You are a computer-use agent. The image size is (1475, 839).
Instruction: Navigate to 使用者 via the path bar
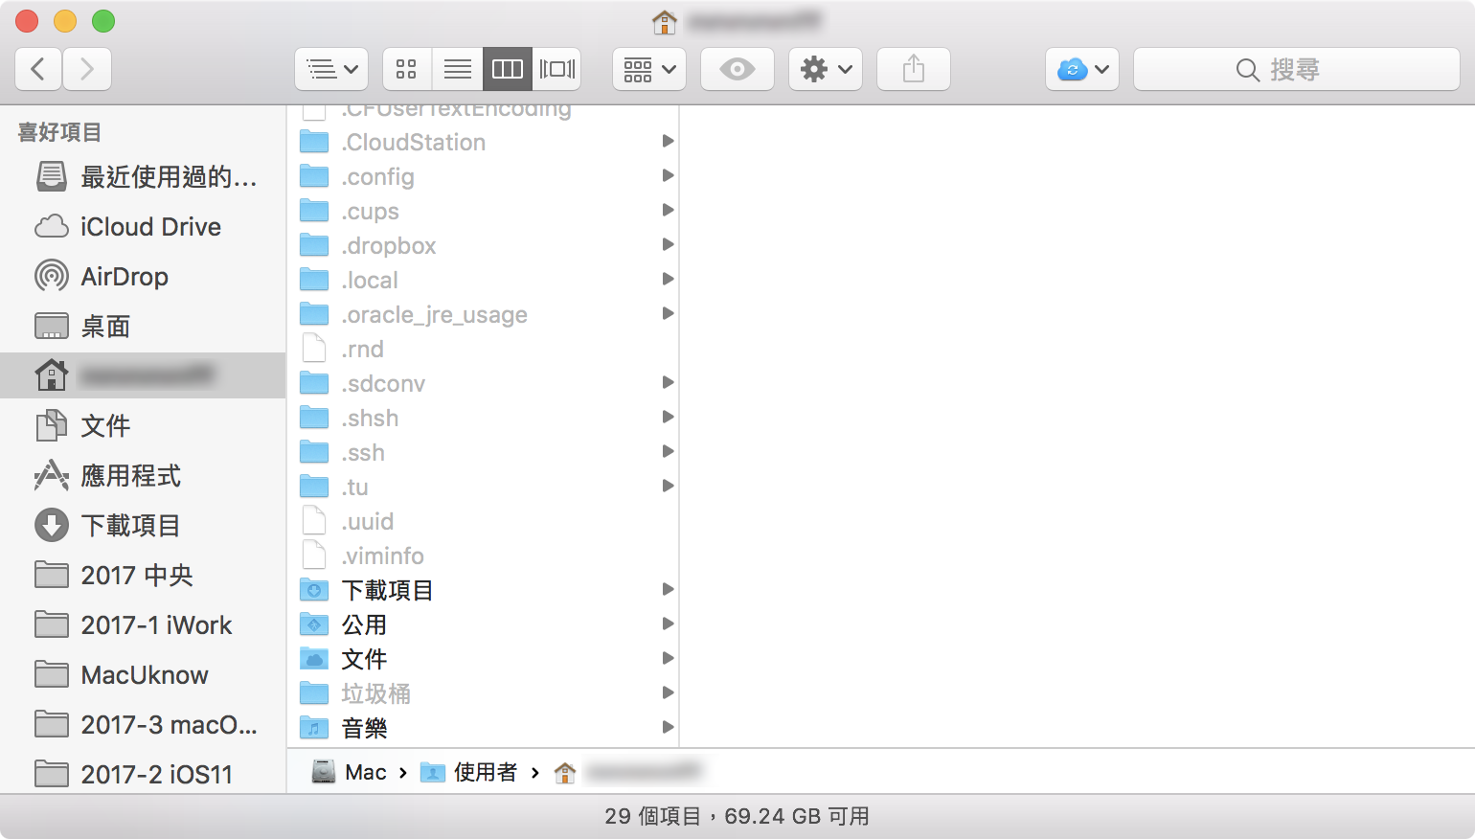coord(482,772)
